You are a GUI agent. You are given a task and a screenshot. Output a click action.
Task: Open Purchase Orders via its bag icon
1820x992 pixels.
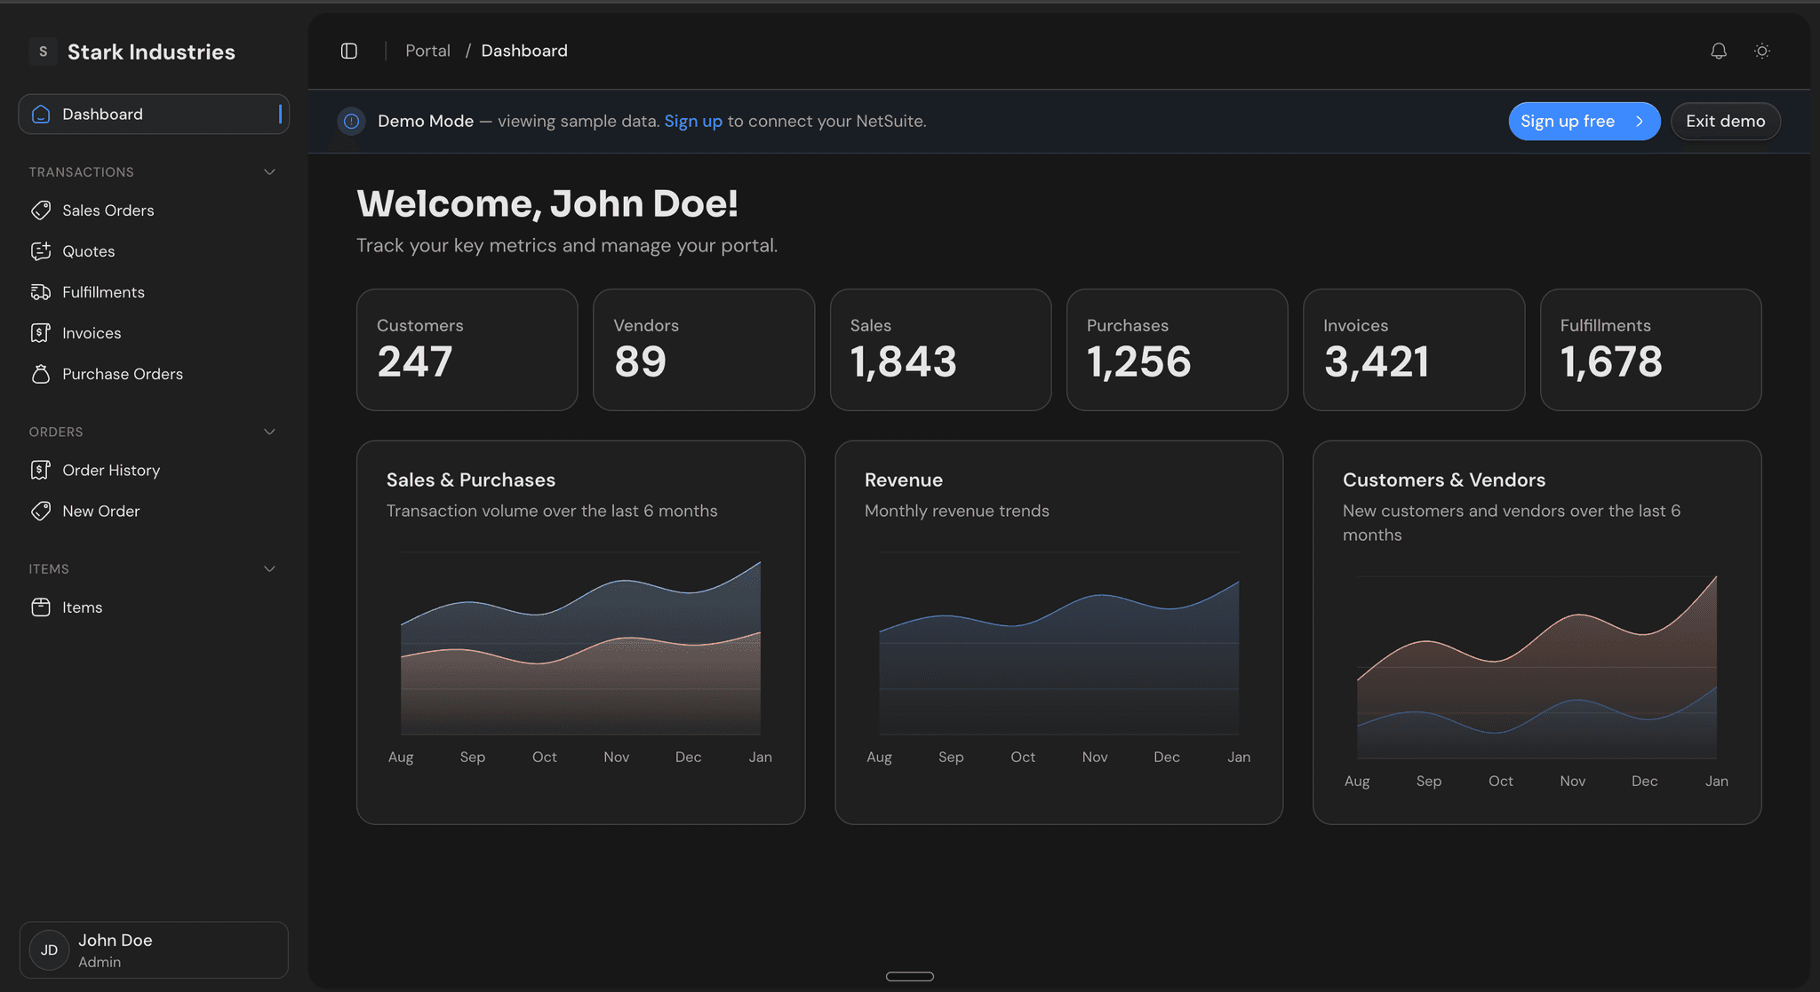click(40, 374)
